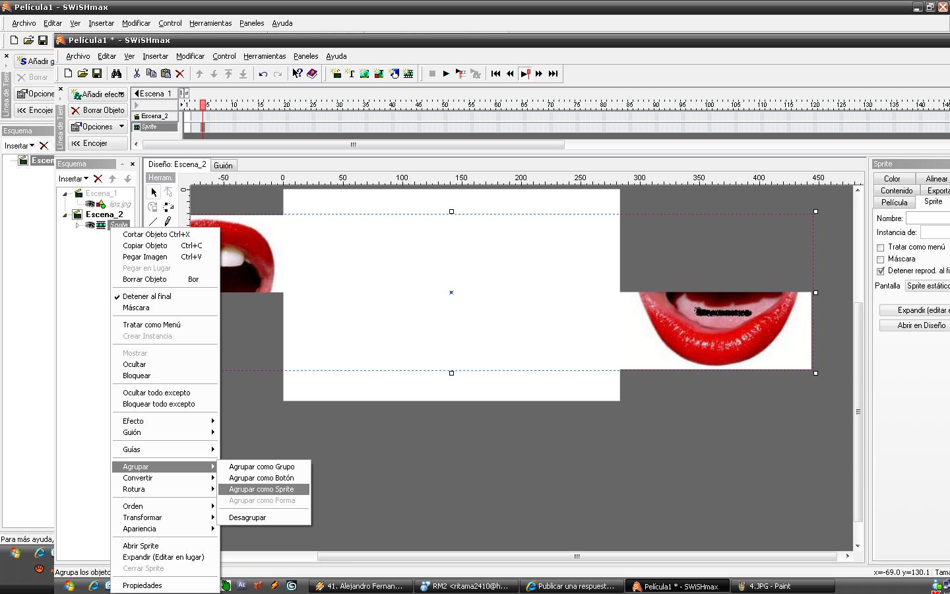Image resolution: width=950 pixels, height=594 pixels.
Task: Expand the Sprite tree node
Action: coord(77,225)
